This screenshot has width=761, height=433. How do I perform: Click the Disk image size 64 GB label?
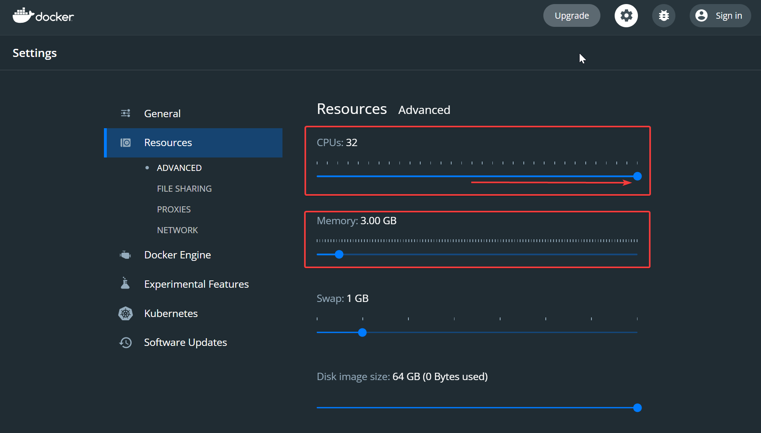point(402,376)
